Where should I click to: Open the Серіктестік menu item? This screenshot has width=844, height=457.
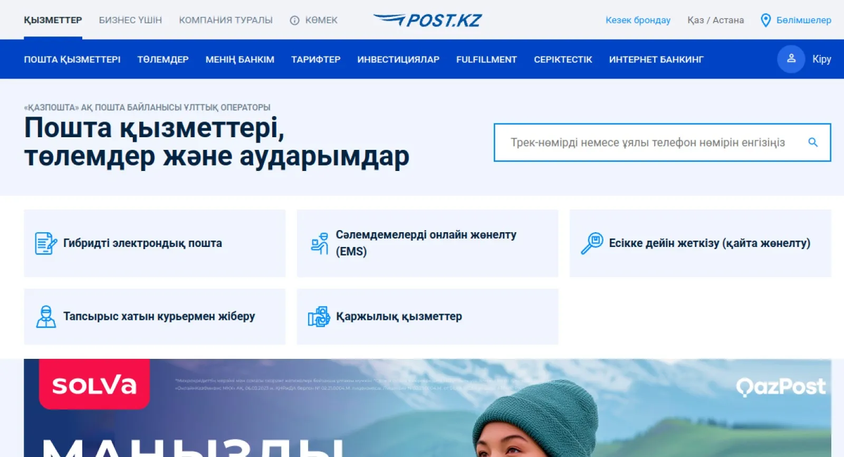coord(563,60)
